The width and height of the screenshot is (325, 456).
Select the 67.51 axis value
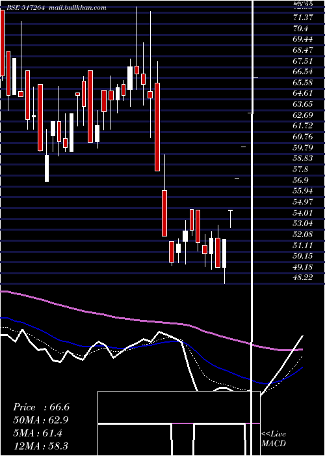click(303, 61)
